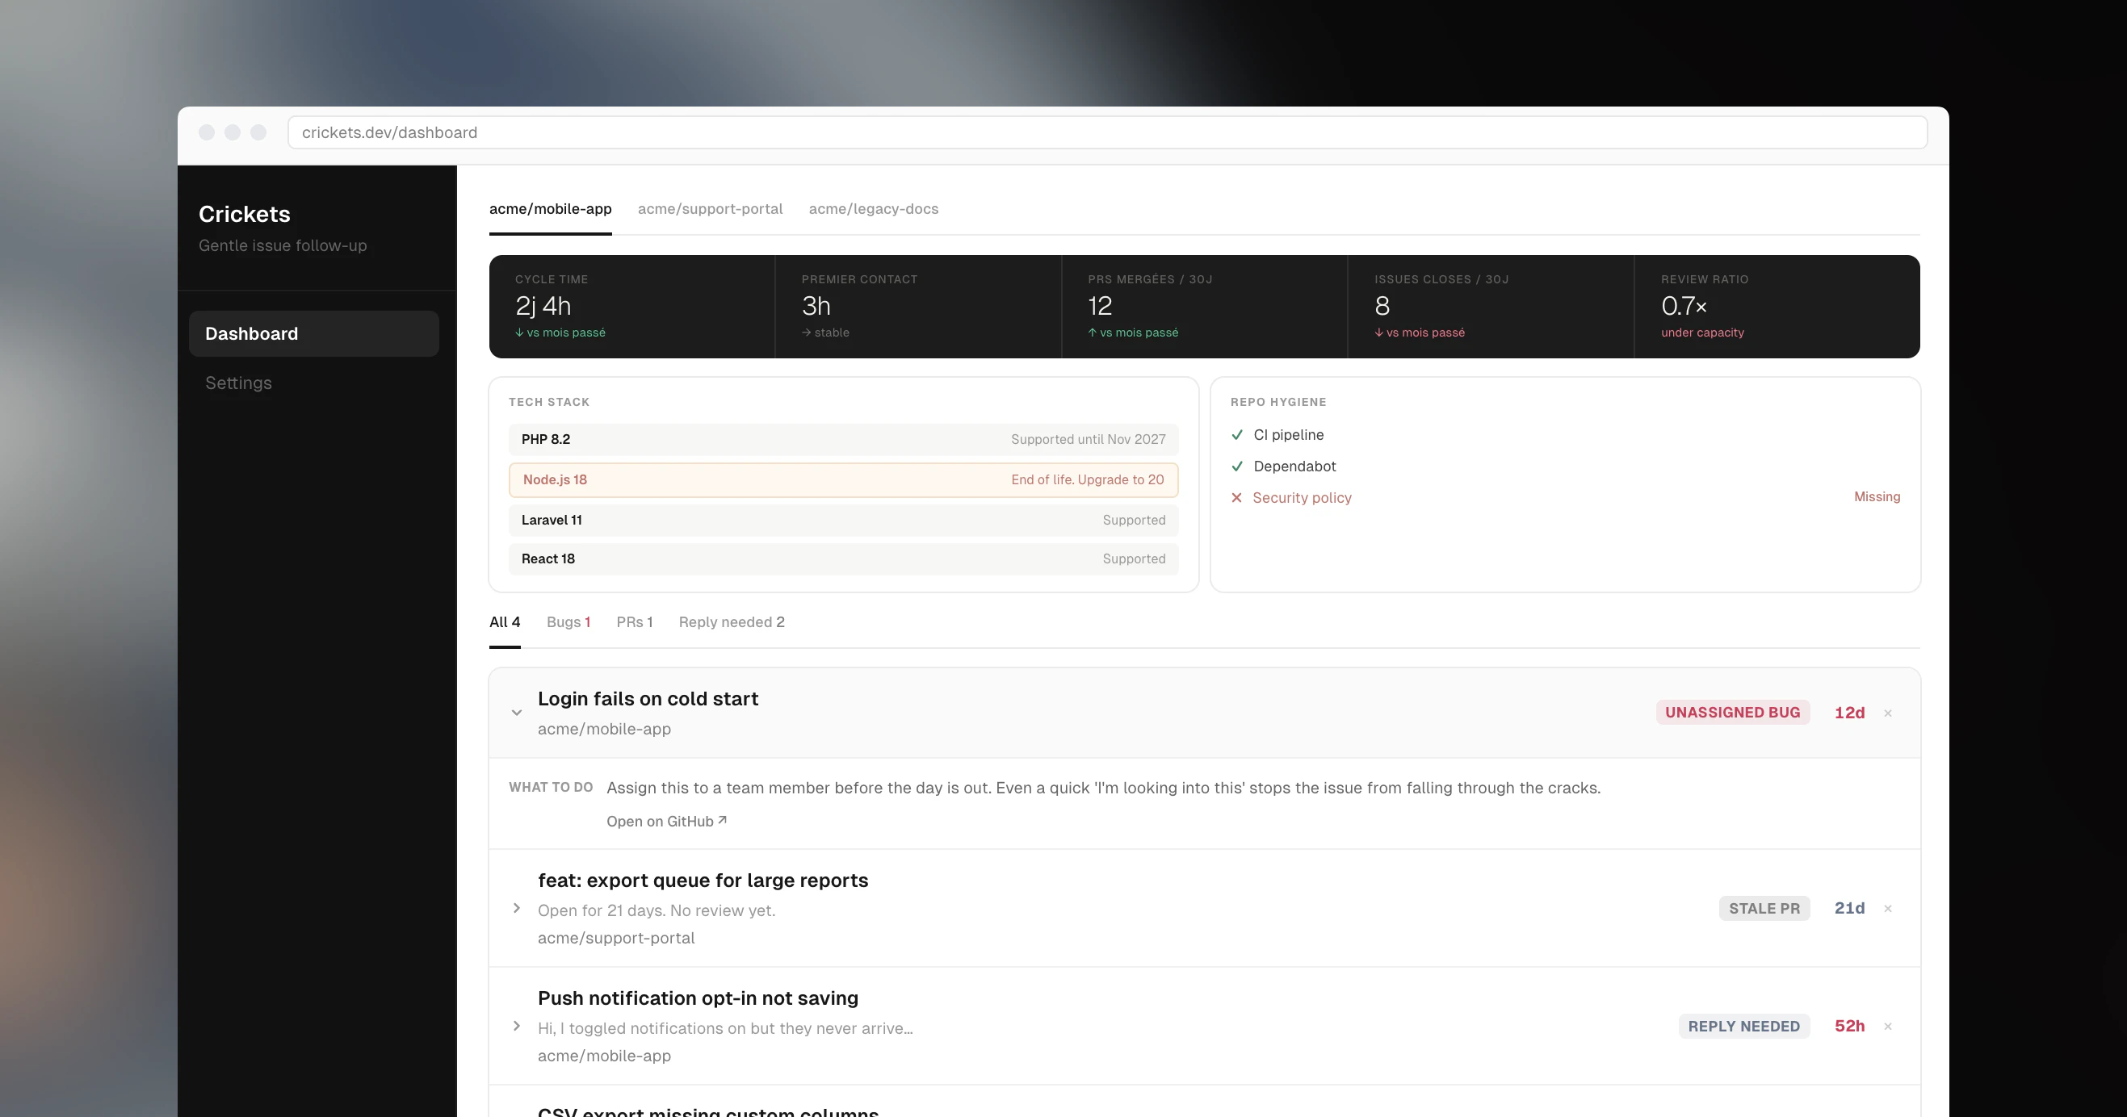Click the Open on GitHub link
This screenshot has width=2127, height=1117.
(x=659, y=822)
